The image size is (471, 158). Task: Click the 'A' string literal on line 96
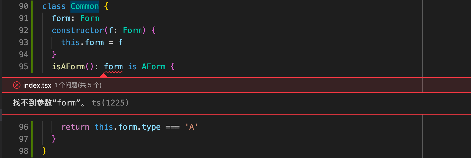pos(191,127)
